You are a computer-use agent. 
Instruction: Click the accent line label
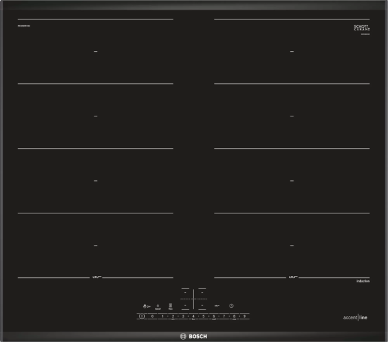(361, 317)
